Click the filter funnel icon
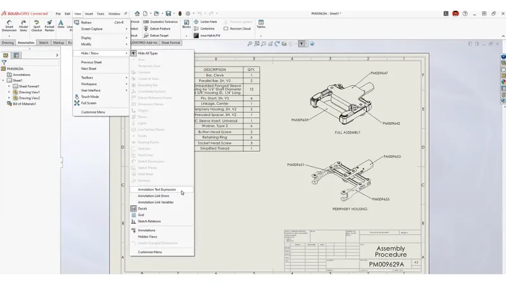Image resolution: width=506 pixels, height=285 pixels. click(4, 62)
